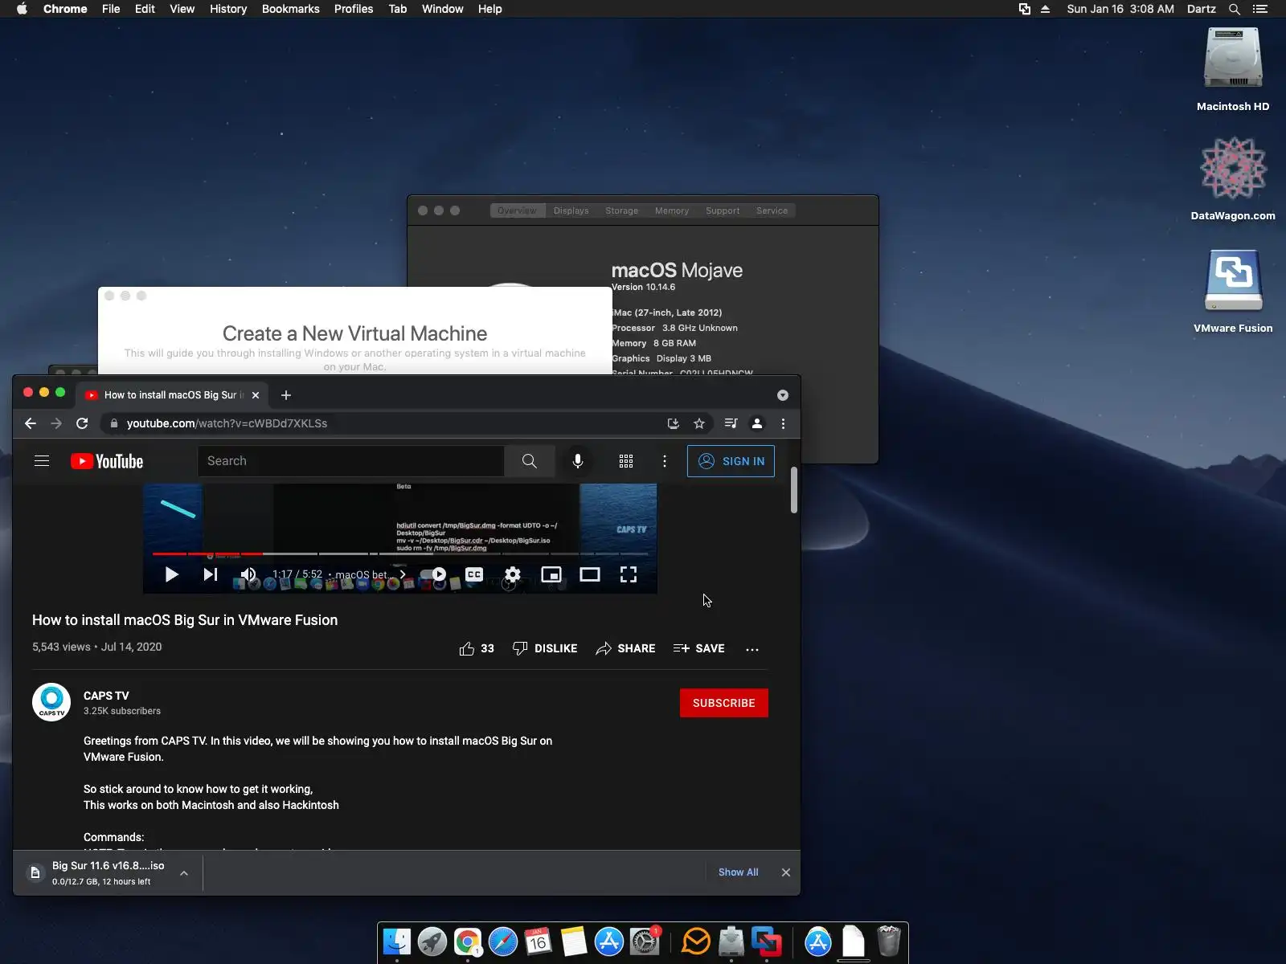Seek on the video progress bar
The height and width of the screenshot is (964, 1286).
click(x=400, y=553)
